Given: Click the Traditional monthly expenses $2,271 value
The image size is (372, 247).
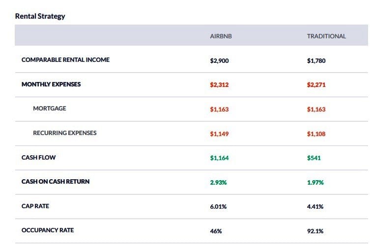Looking at the screenshot, I should (316, 85).
